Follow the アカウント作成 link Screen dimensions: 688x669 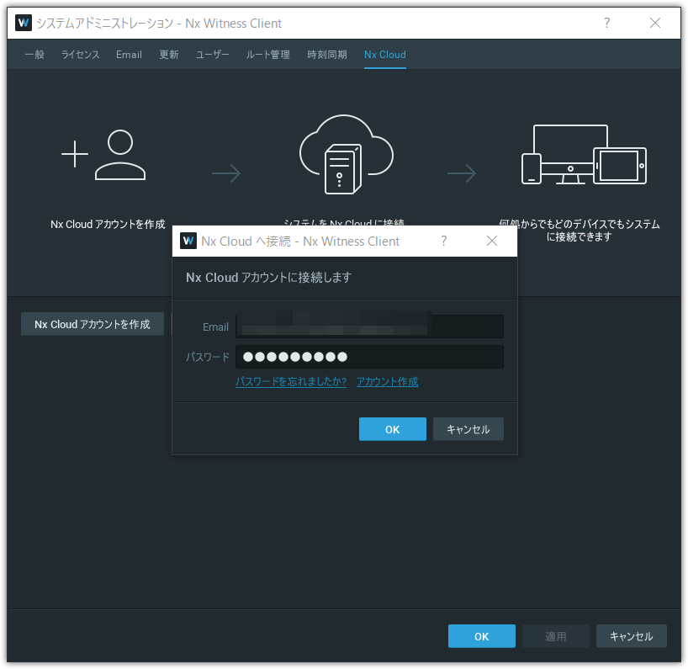point(387,382)
